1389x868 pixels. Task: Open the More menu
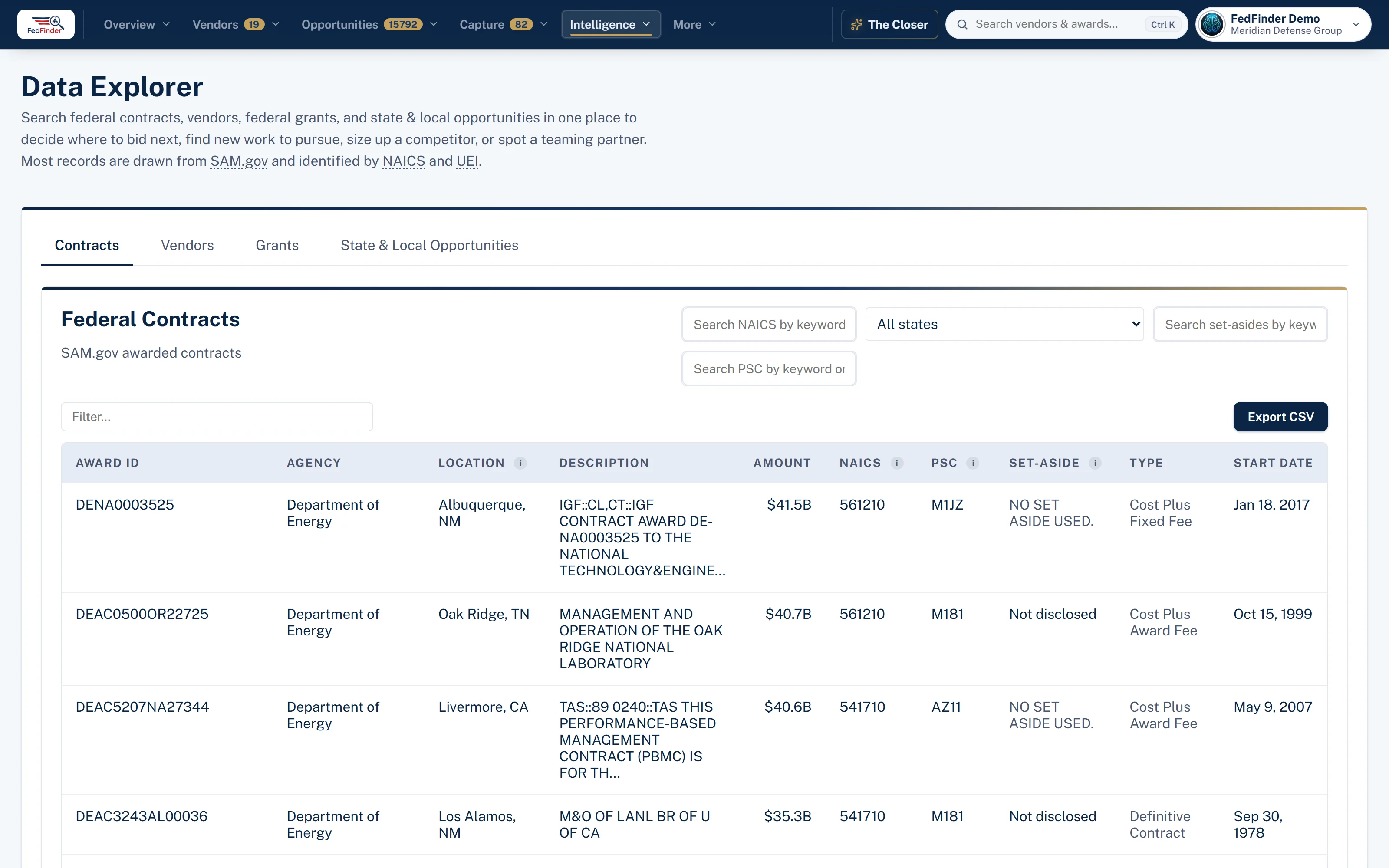pyautogui.click(x=694, y=24)
